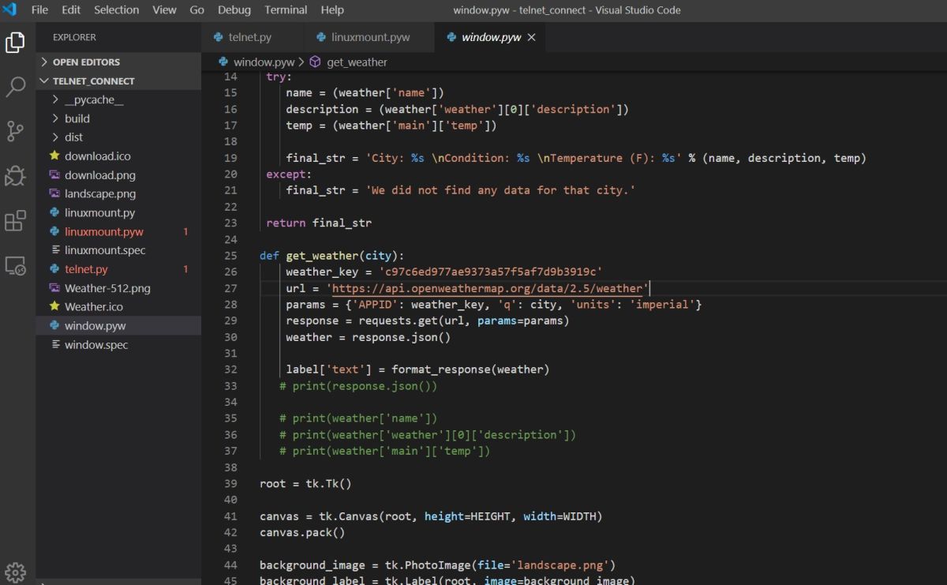Screen dimensions: 947x585
Task: Open download.ico in the explorer
Action: tap(118, 156)
